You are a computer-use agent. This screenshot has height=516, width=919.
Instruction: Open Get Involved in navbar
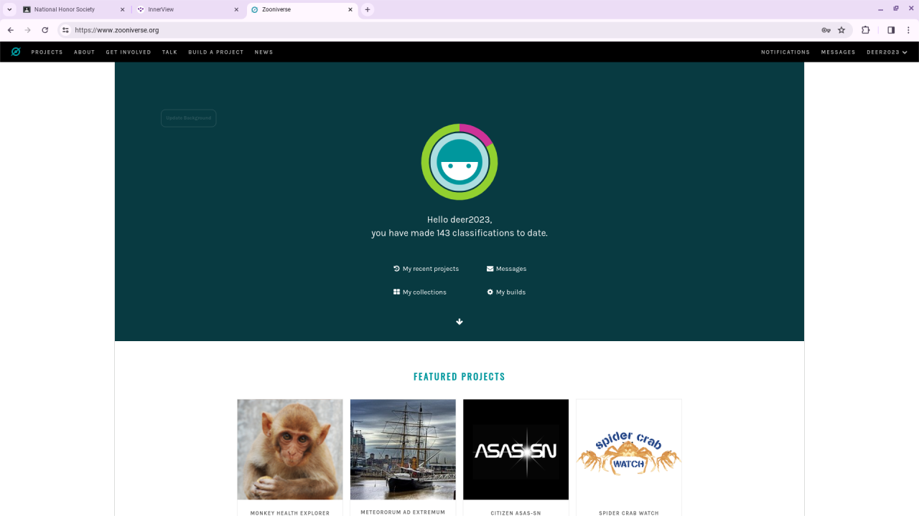pos(129,52)
